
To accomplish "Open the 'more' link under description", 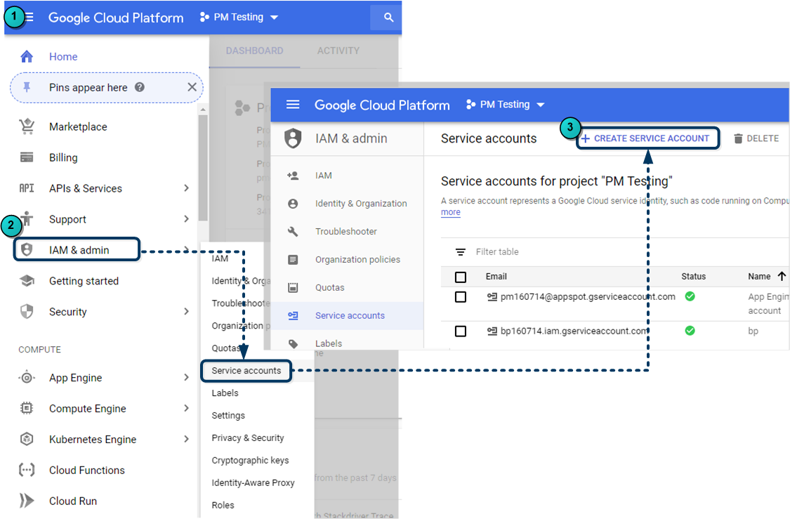I will coord(450,212).
